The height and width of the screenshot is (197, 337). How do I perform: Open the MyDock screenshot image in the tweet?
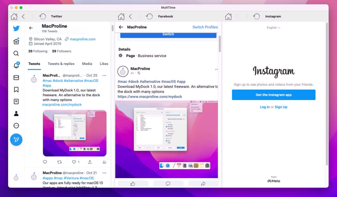click(75, 133)
